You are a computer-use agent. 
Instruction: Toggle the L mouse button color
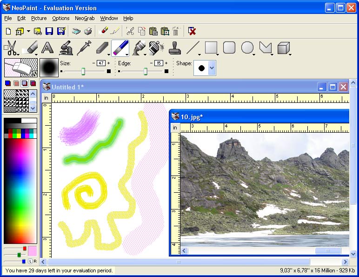(x=30, y=261)
